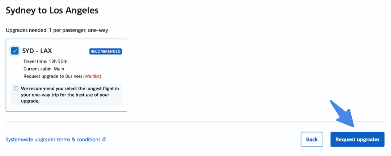Click the Request upgrade to Business text

point(53,76)
